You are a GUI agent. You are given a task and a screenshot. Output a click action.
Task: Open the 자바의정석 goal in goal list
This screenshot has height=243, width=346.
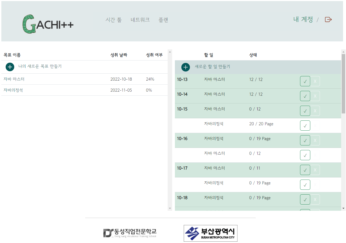click(x=13, y=90)
